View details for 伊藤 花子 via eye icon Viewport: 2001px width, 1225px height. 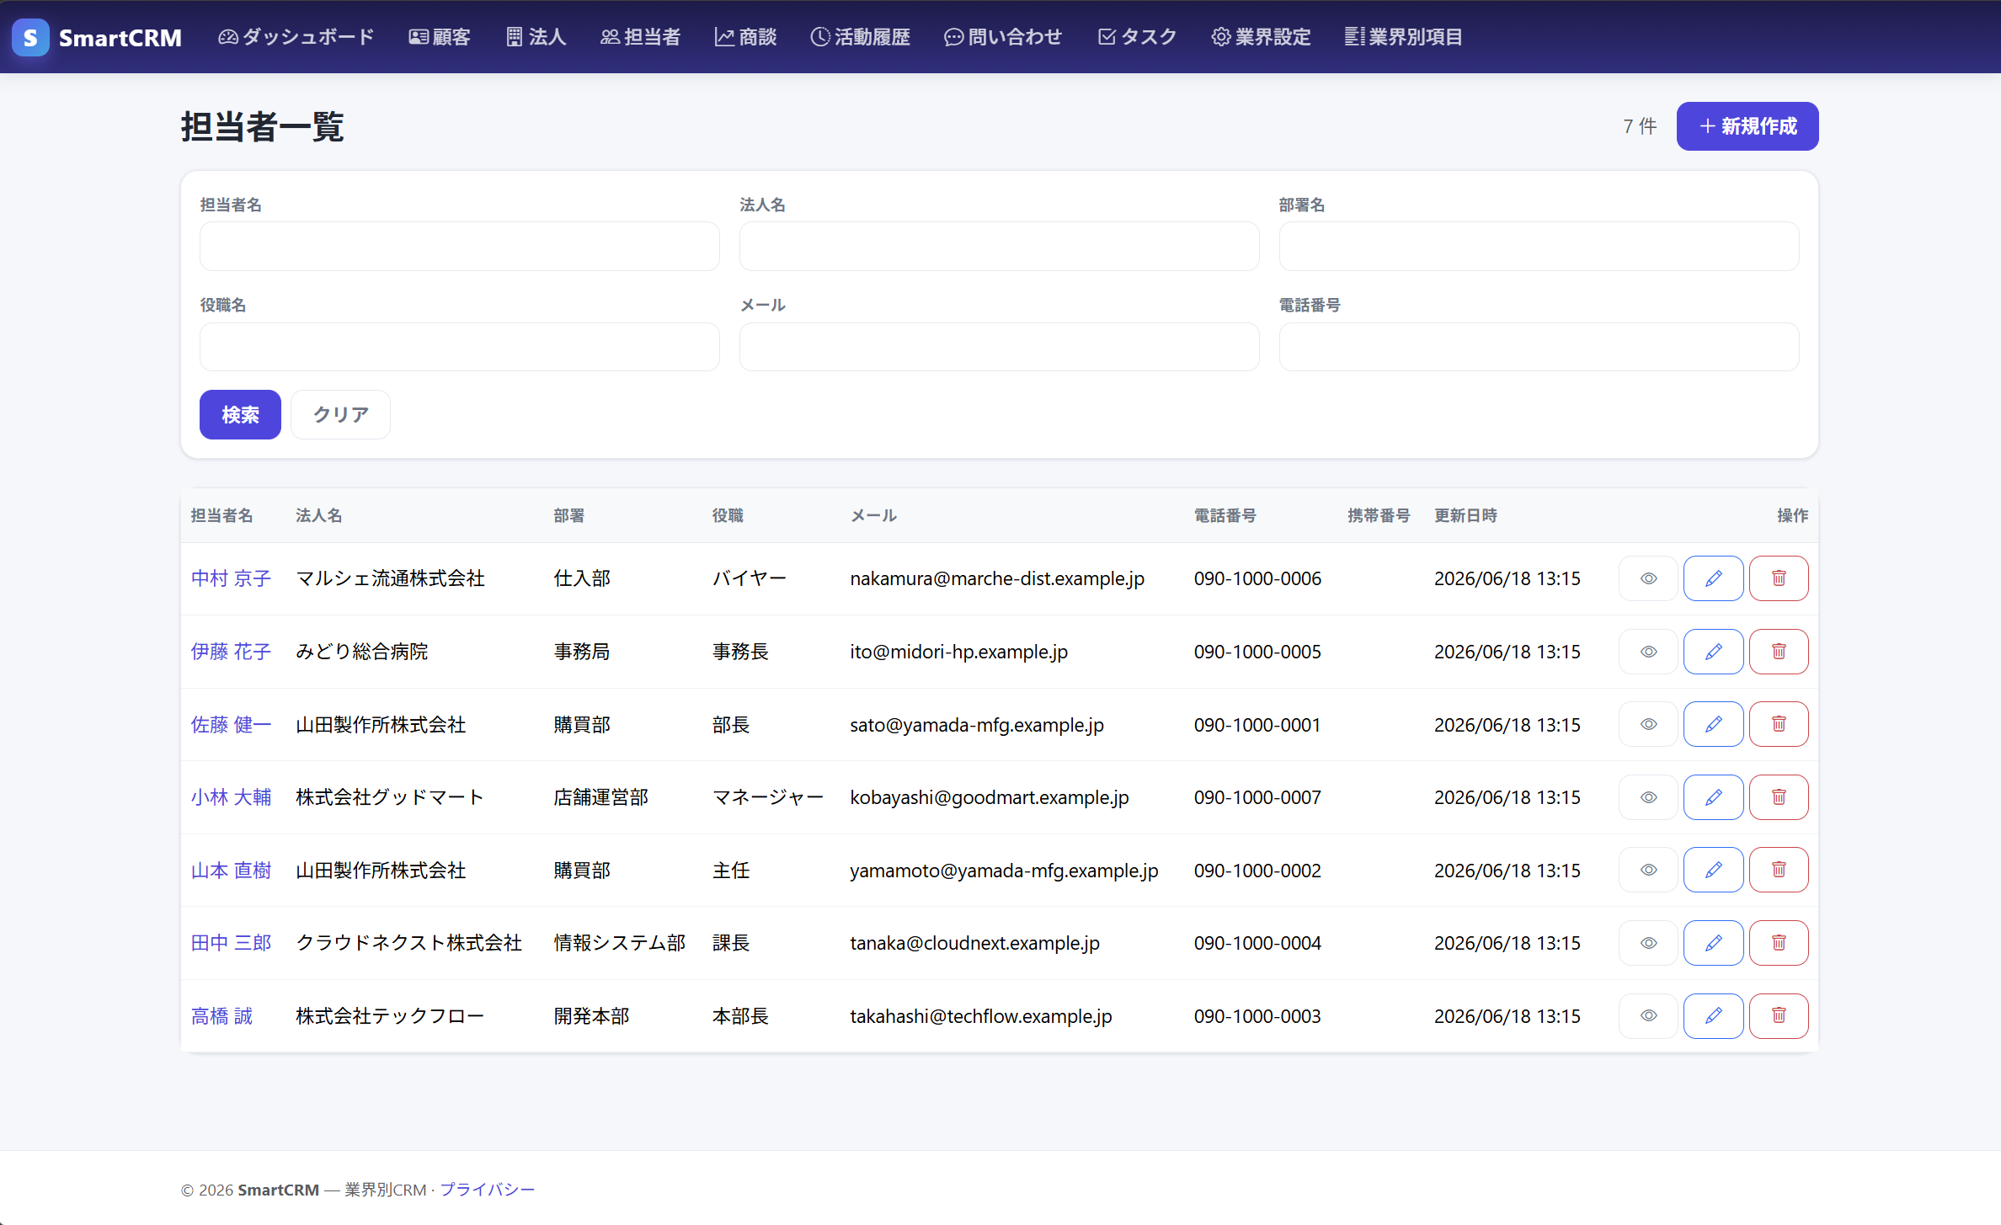coord(1648,652)
